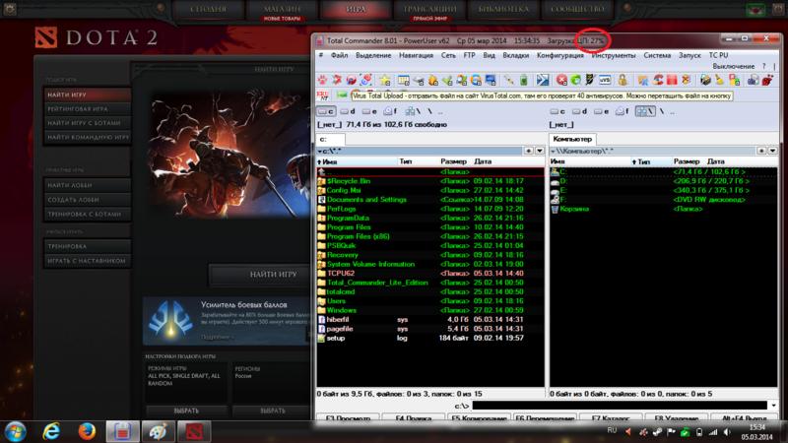Click the package box toolbar icon
Screen dimensions: 788x443
(x=705, y=80)
